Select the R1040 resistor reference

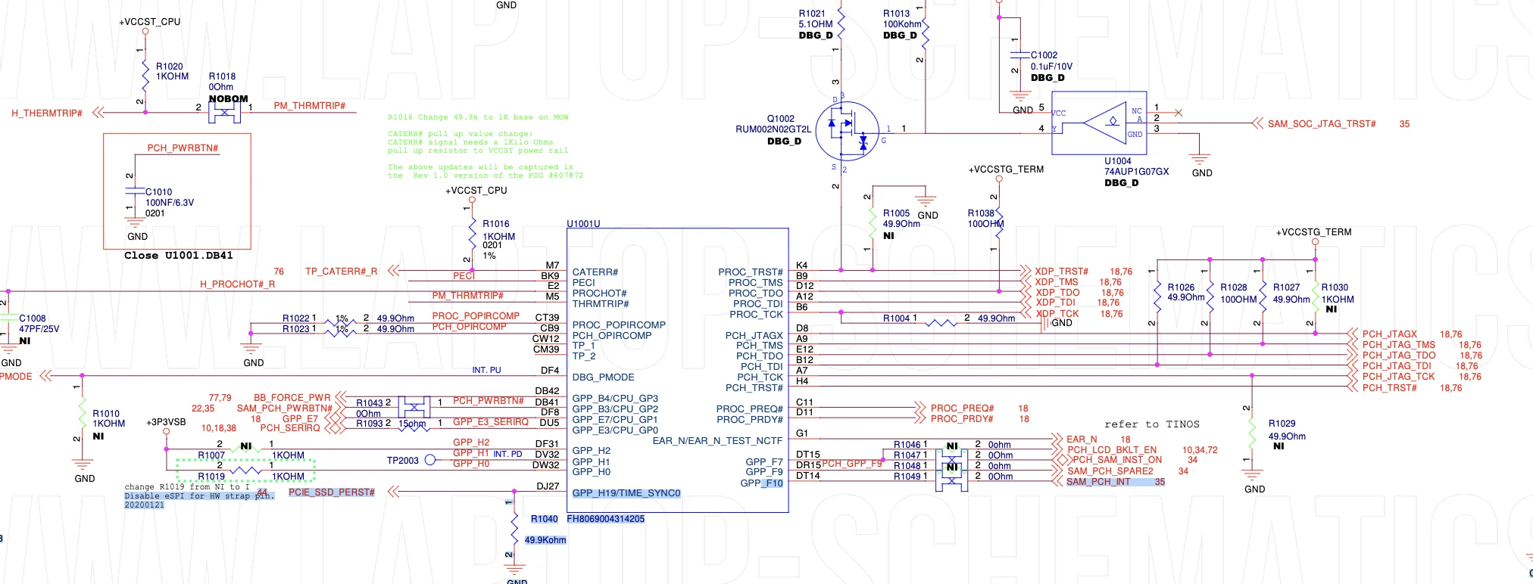pyautogui.click(x=544, y=519)
